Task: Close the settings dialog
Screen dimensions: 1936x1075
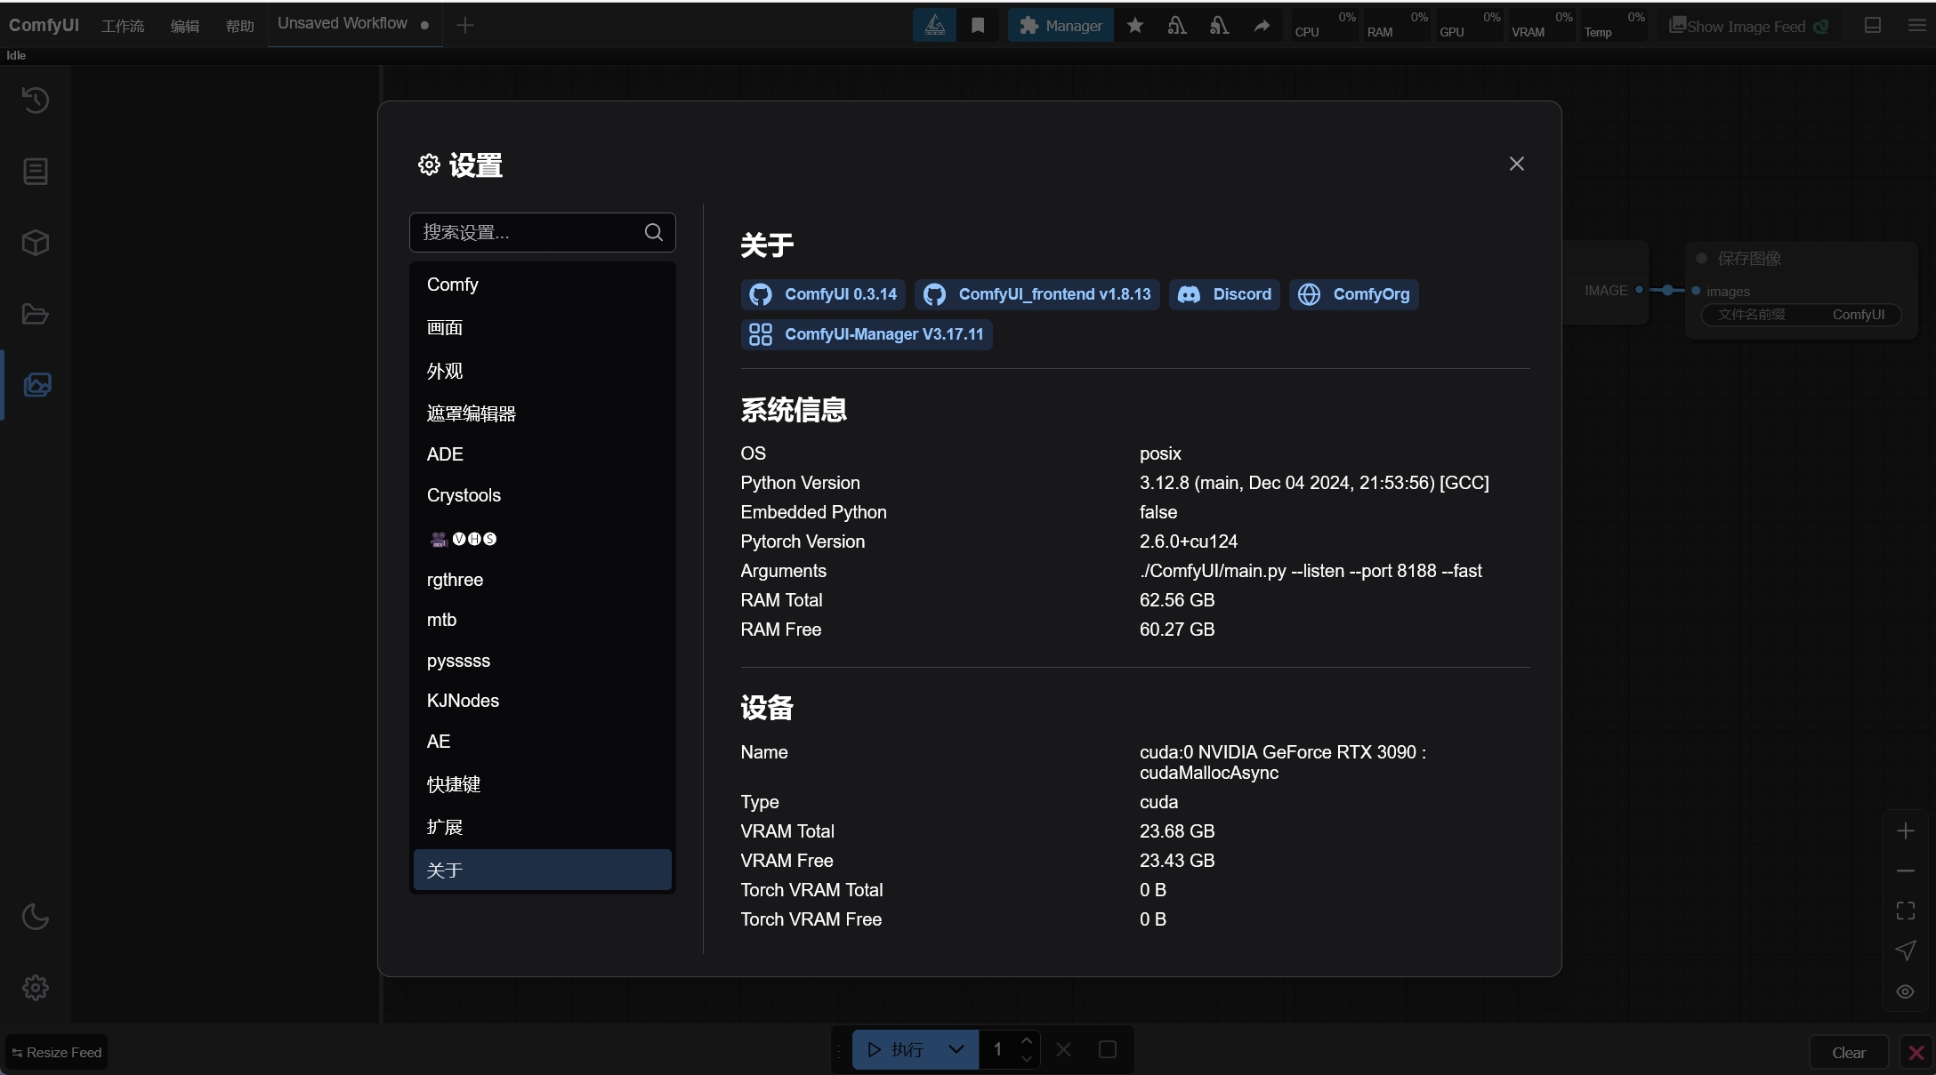Action: click(x=1516, y=164)
